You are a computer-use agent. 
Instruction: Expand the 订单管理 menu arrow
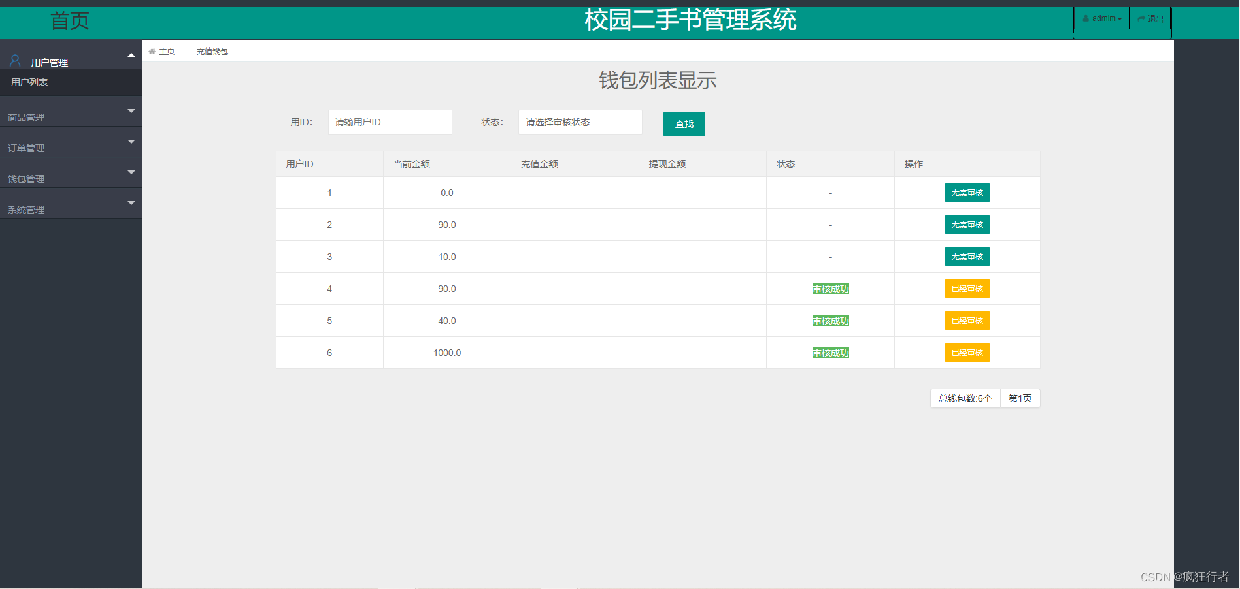(131, 142)
